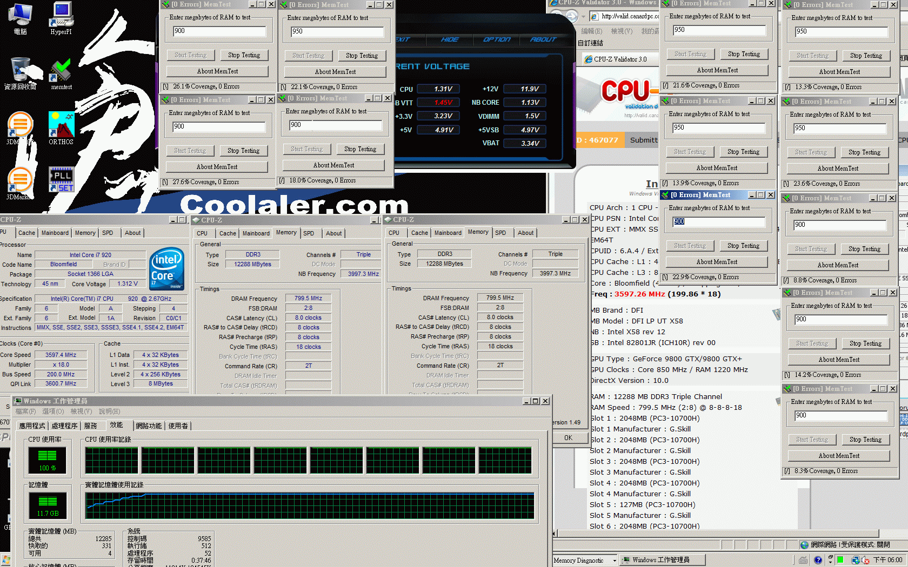Switch to Cache tab in CPU-Z showing i7 920
Image resolution: width=908 pixels, height=567 pixels.
pos(26,233)
